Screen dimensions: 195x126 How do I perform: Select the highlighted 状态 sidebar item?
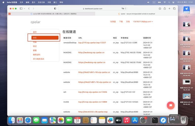[x=45, y=38]
